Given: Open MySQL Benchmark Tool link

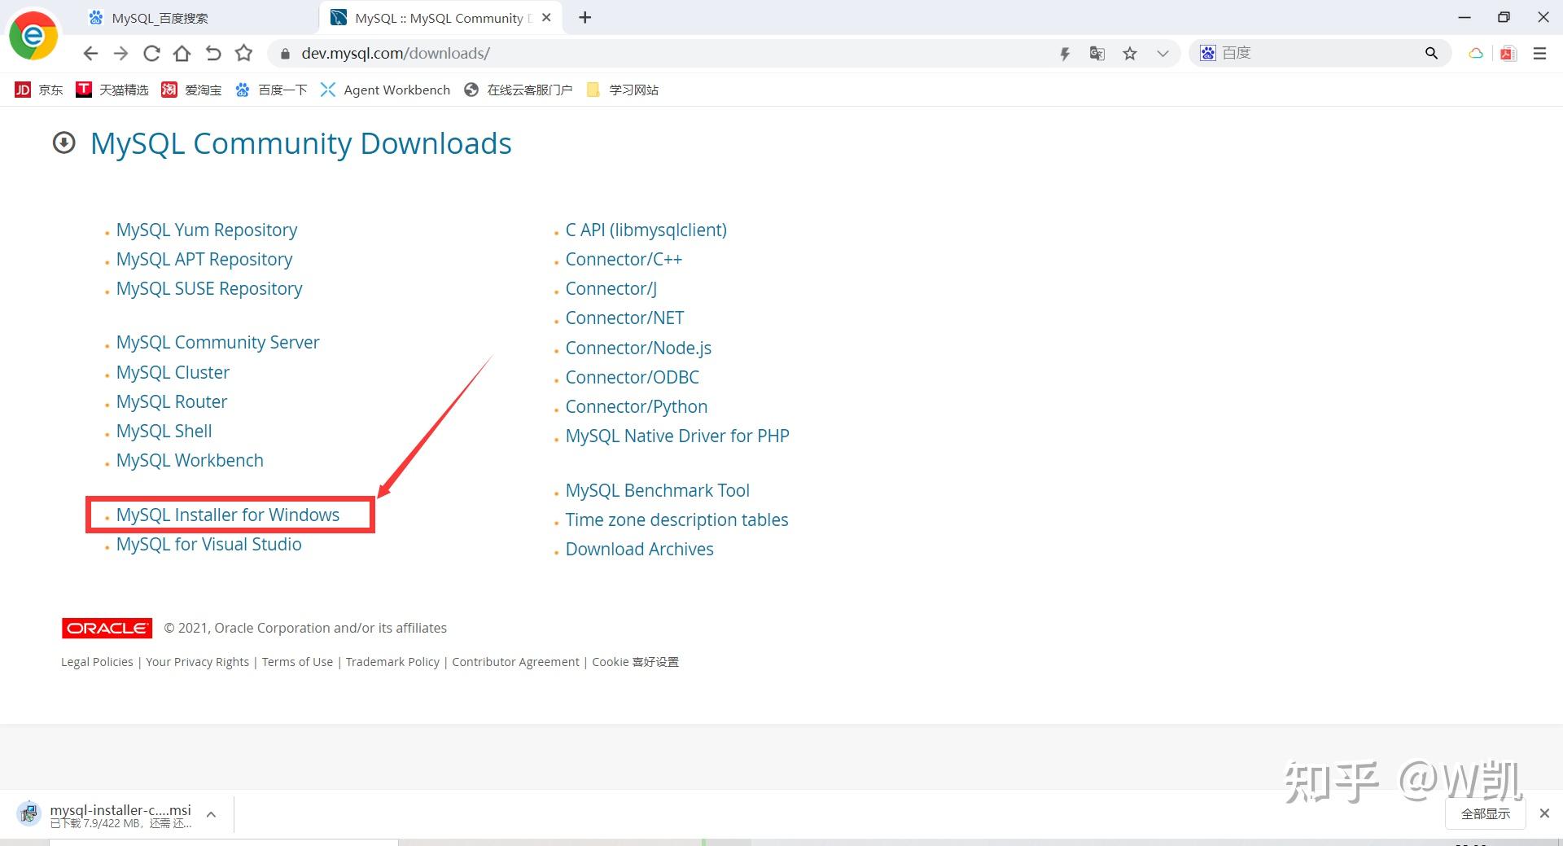Looking at the screenshot, I should click(x=658, y=490).
